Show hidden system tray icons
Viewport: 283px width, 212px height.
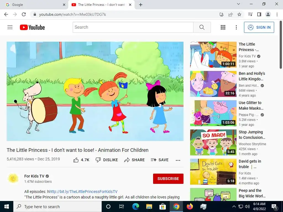click(x=234, y=206)
